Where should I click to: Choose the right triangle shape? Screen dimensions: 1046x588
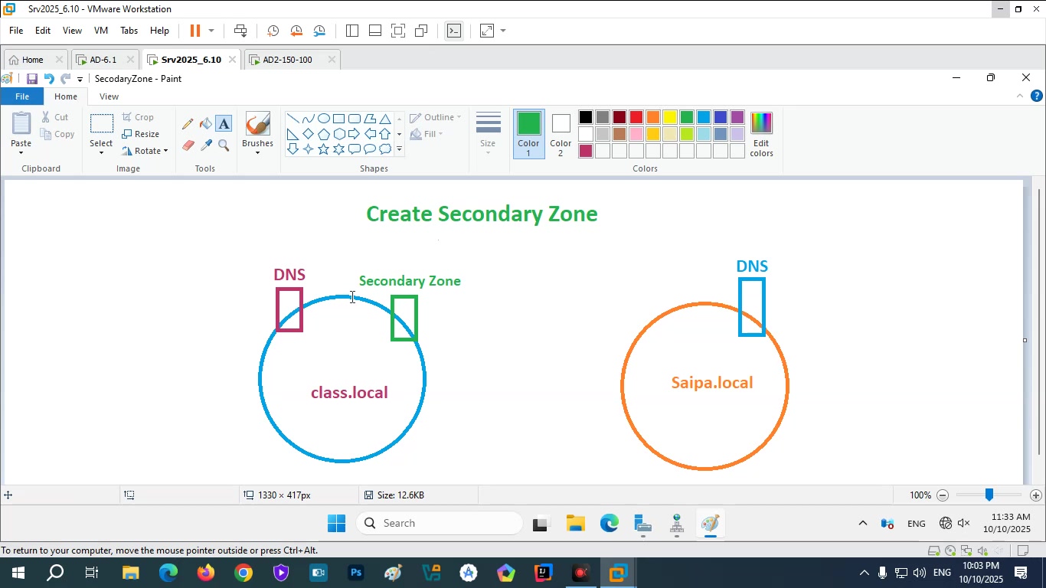(293, 134)
